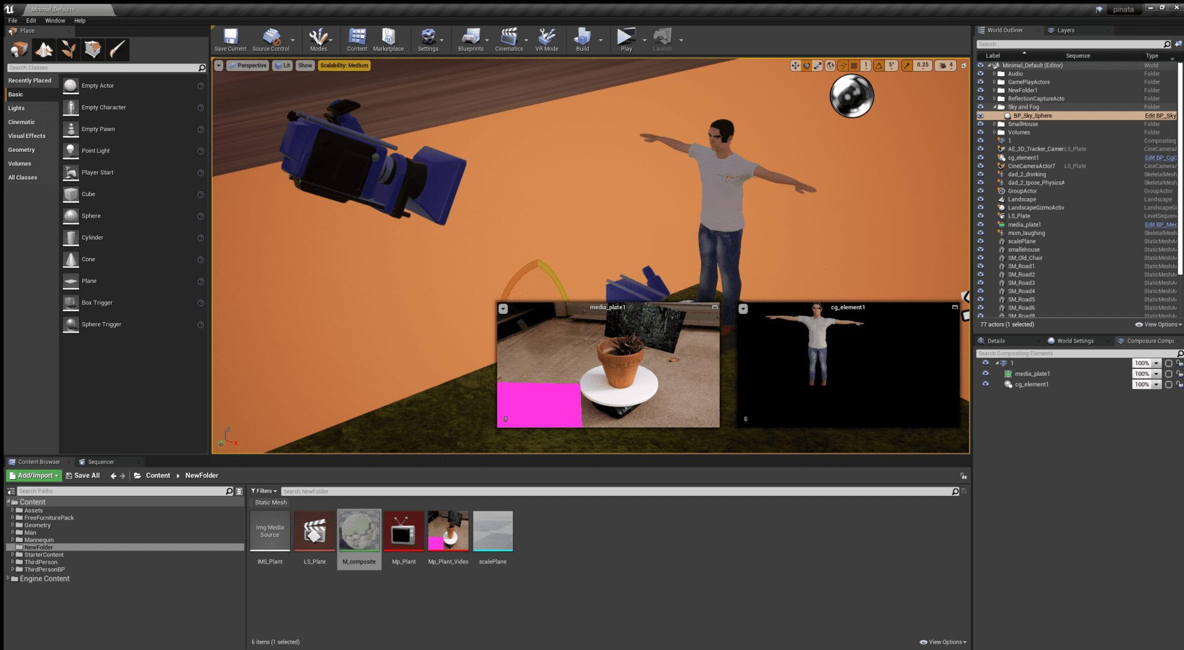Click the Perspective view button
The width and height of the screenshot is (1184, 650).
247,65
